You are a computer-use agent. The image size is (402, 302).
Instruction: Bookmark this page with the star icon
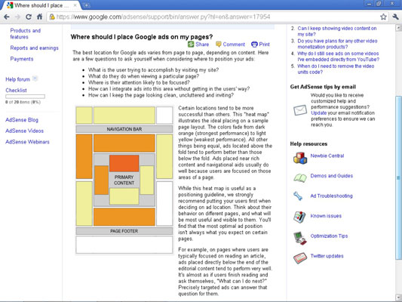point(383,17)
